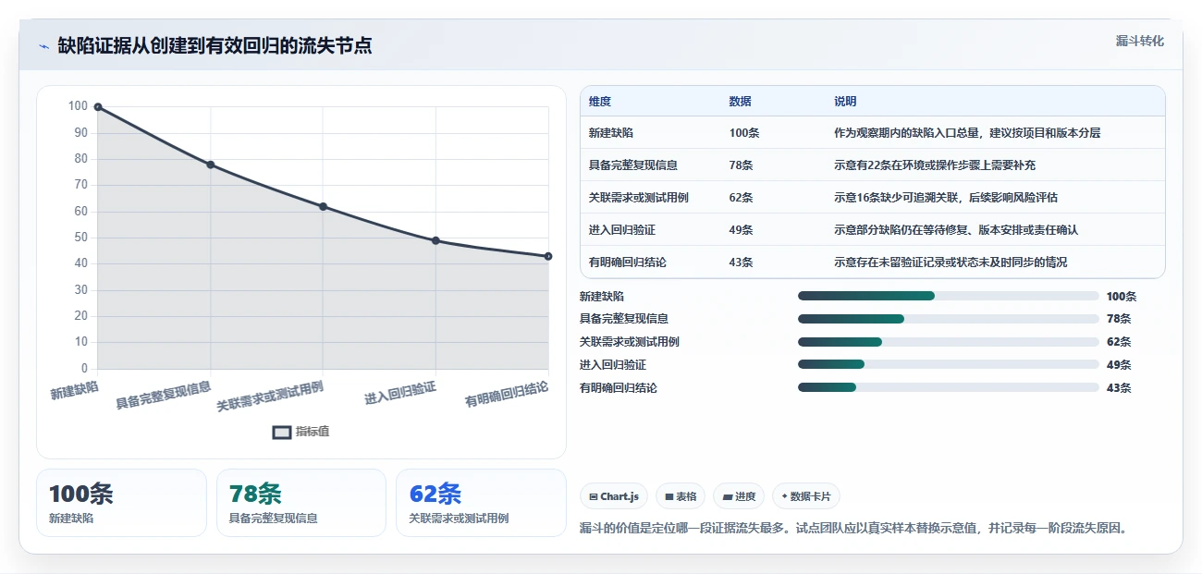Click the 说明 table column header

(x=845, y=102)
